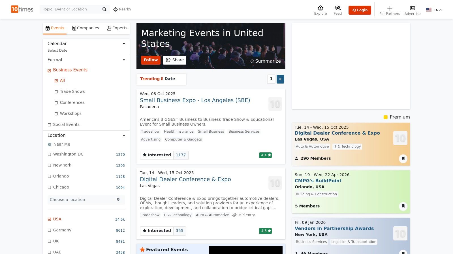Click the Nearby location icon

pos(115,9)
